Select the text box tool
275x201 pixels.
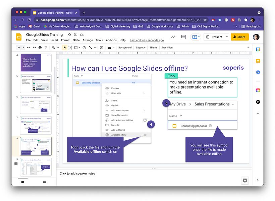click(70, 48)
